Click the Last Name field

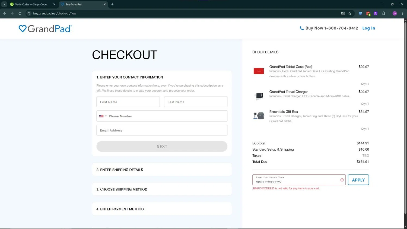196,102
